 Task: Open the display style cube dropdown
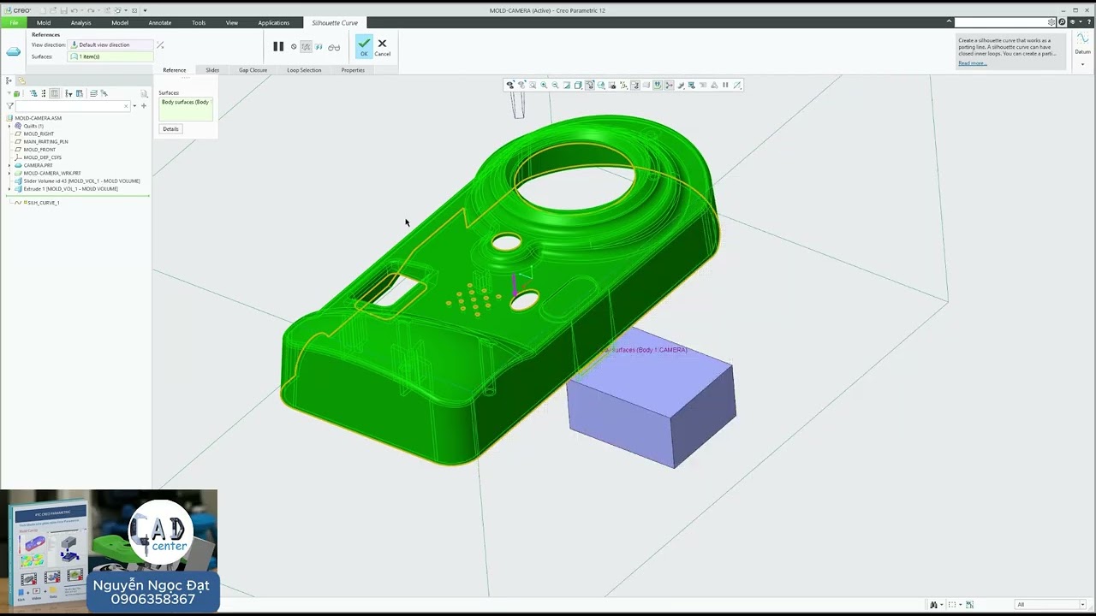(578, 85)
